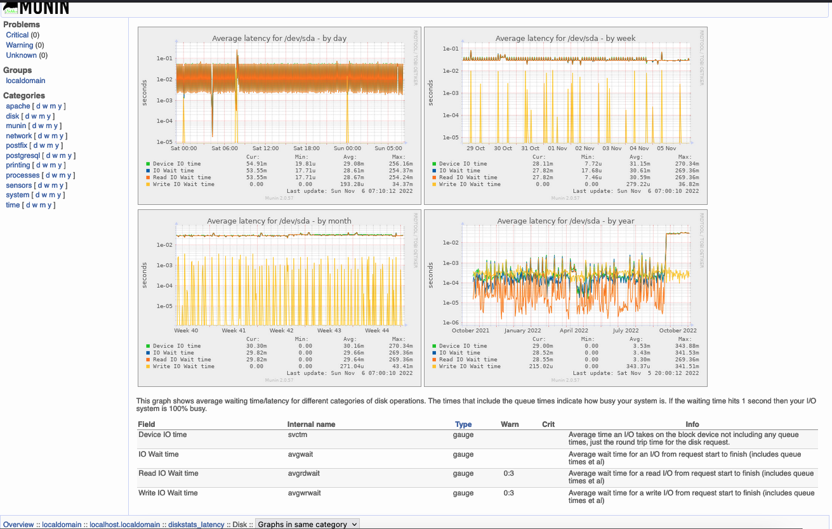Open the munin category

point(16,126)
